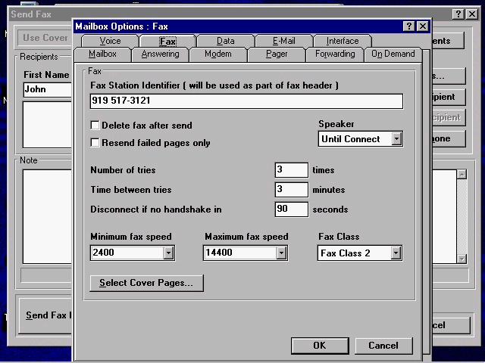Switch to the Modem tab

[218, 54]
